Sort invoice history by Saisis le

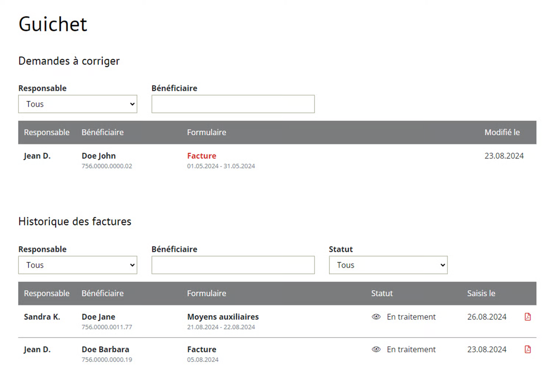(481, 293)
